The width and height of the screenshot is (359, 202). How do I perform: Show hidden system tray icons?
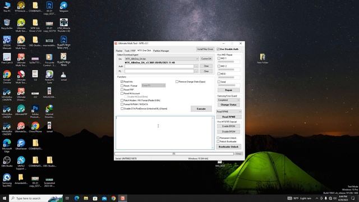(317, 198)
